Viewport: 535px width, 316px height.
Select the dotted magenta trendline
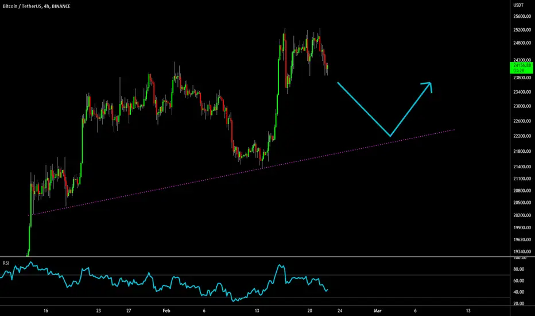pyautogui.click(x=241, y=172)
